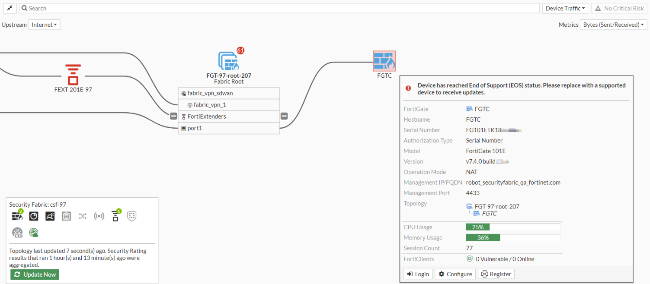Click the gray round icon in second legend row
650x284 pixels.
(x=17, y=233)
